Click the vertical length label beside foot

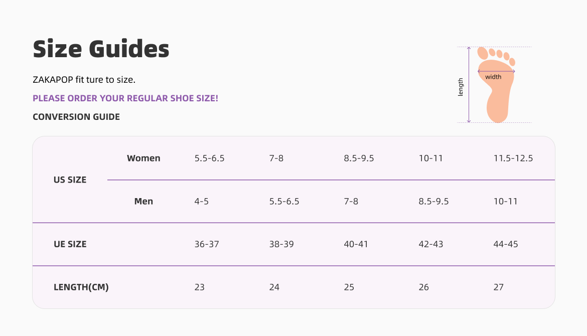point(461,87)
